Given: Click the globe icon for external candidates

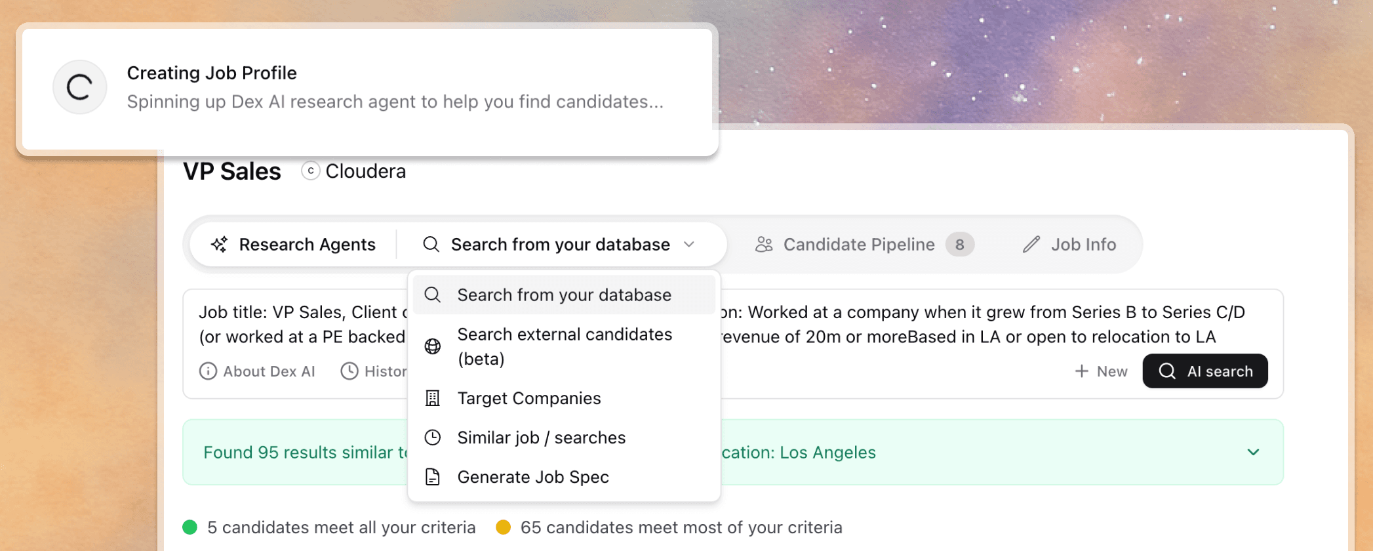Looking at the screenshot, I should tap(433, 346).
